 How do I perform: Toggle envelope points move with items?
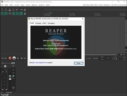[13, 13]
